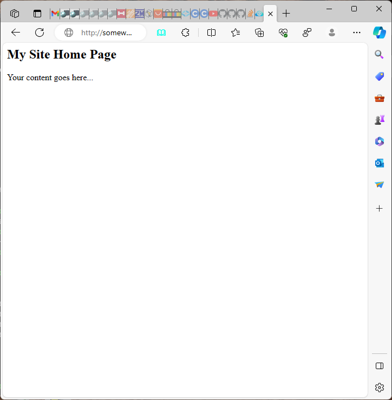
Task: Hide the sidebar using the panel icon
Action: (x=379, y=366)
